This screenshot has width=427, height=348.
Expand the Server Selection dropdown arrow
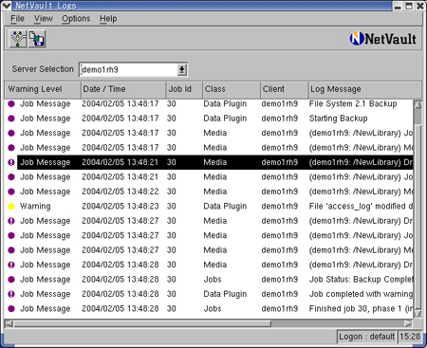tap(182, 69)
